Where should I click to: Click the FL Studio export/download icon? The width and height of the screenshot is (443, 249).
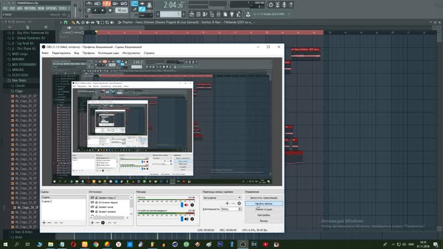coord(248,14)
